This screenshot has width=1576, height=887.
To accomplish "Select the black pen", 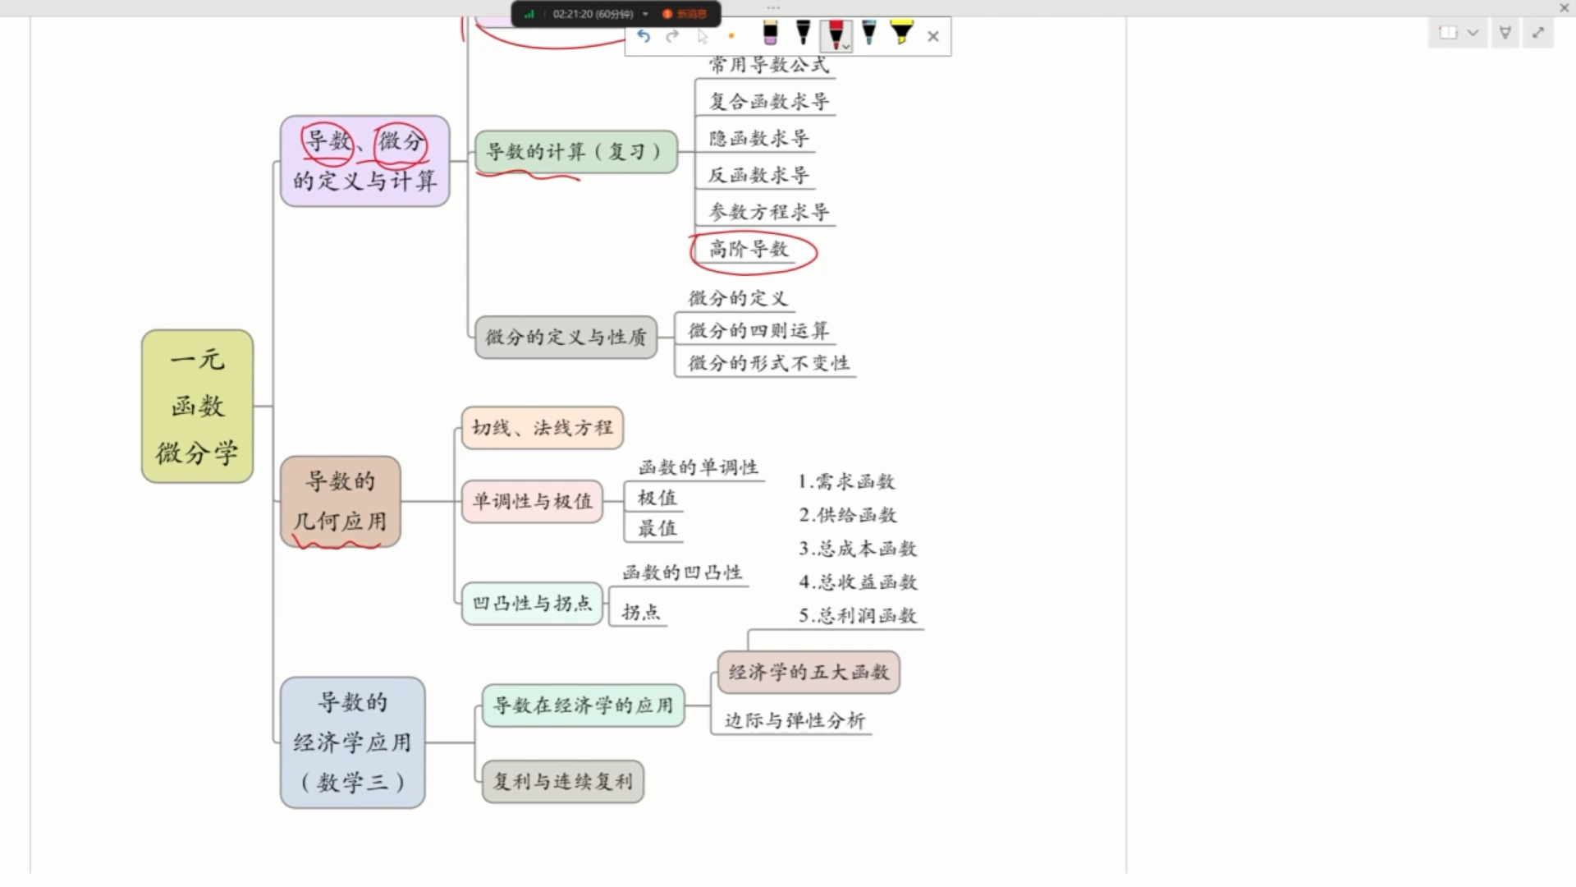I will click(x=803, y=34).
